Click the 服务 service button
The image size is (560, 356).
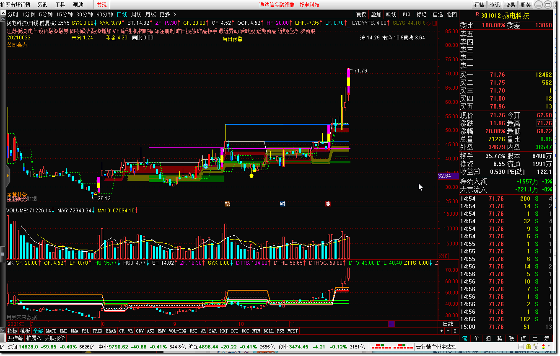pyautogui.click(x=525, y=5)
